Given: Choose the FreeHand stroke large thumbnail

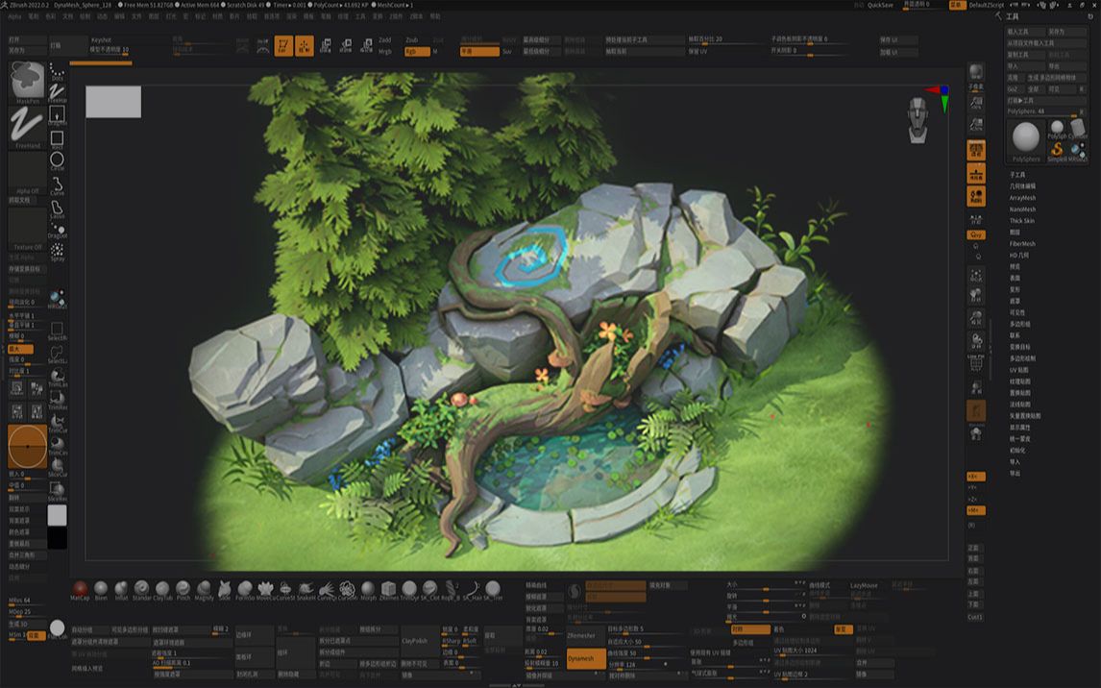Looking at the screenshot, I should [28, 127].
